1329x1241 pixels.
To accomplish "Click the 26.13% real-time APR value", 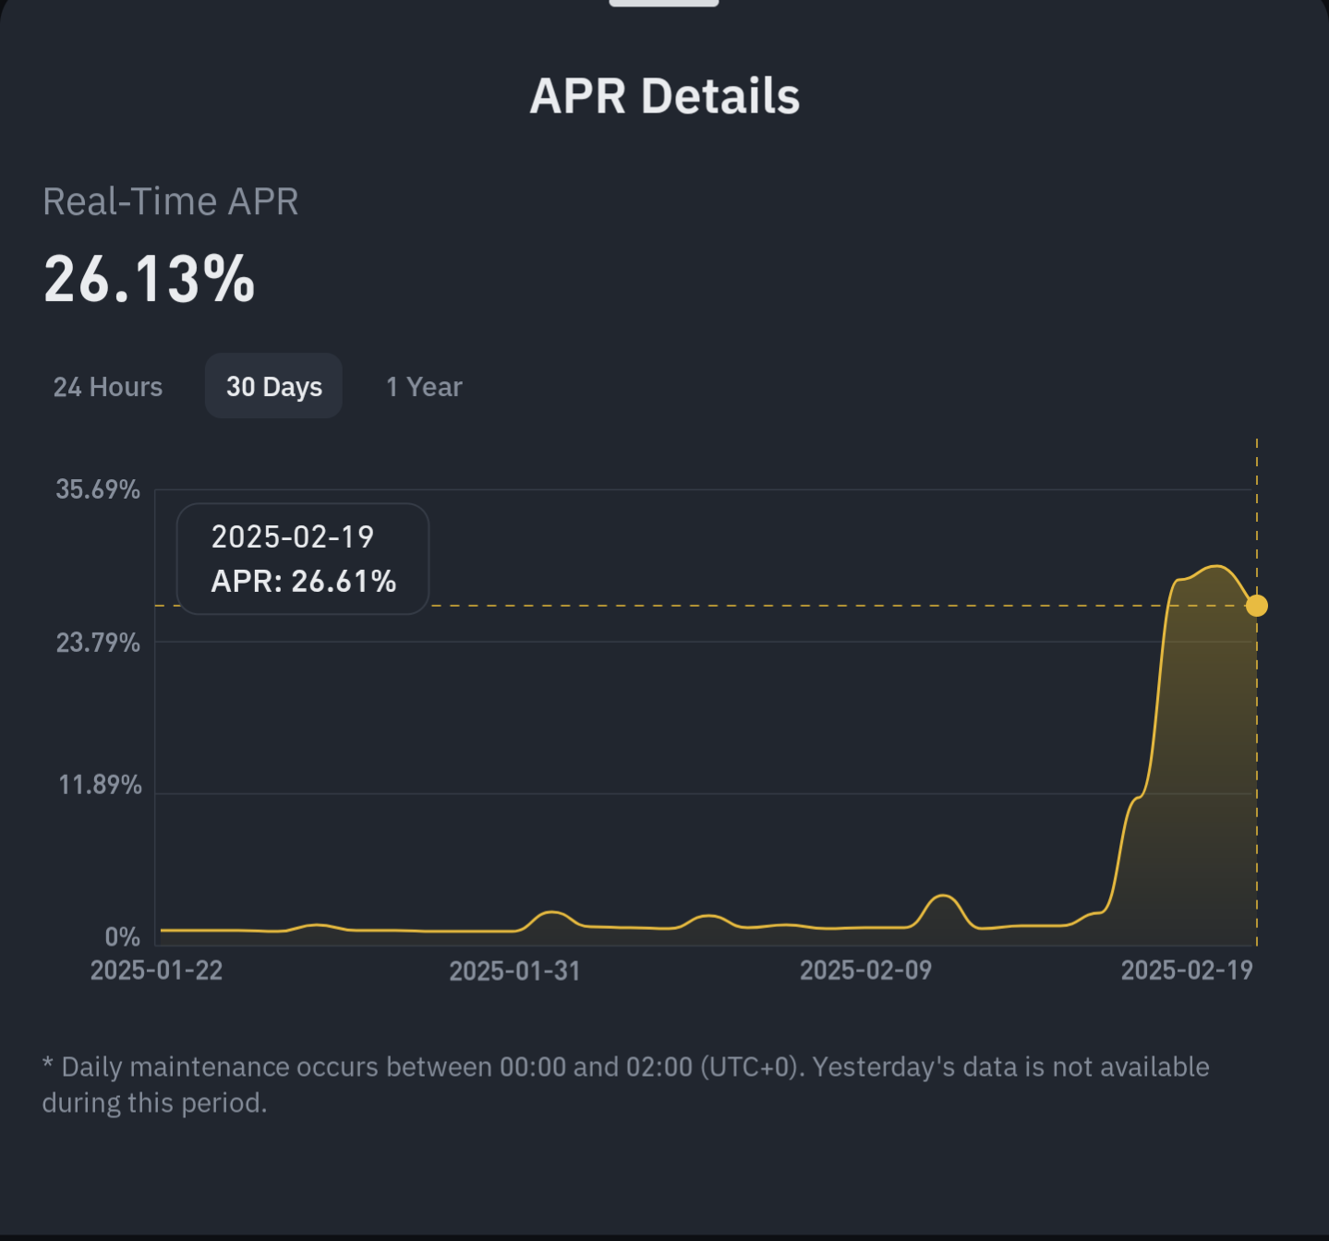I will pos(149,279).
